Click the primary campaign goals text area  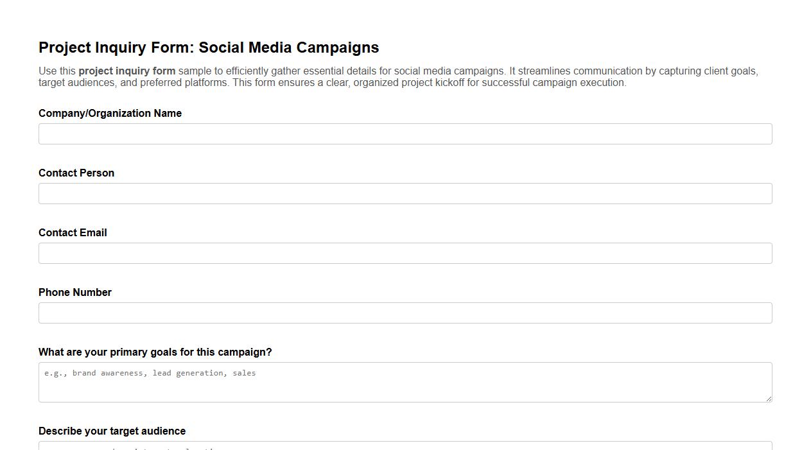405,382
